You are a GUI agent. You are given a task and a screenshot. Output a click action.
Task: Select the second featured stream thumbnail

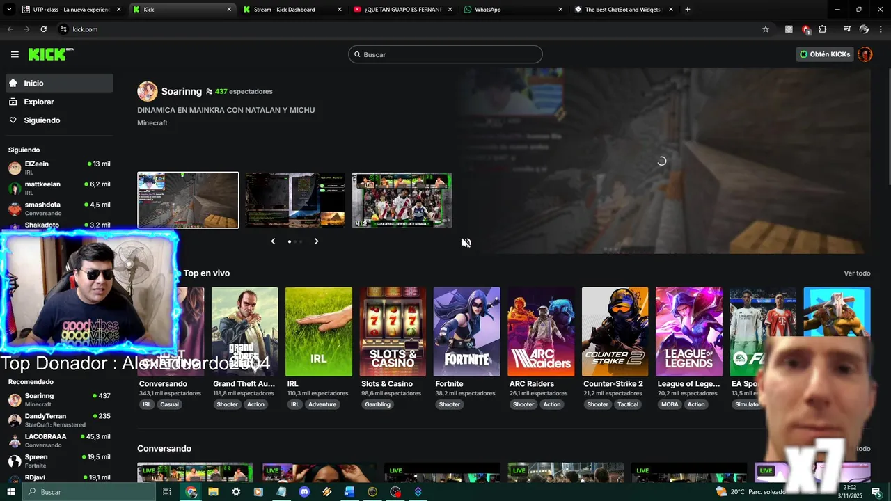[x=295, y=200]
